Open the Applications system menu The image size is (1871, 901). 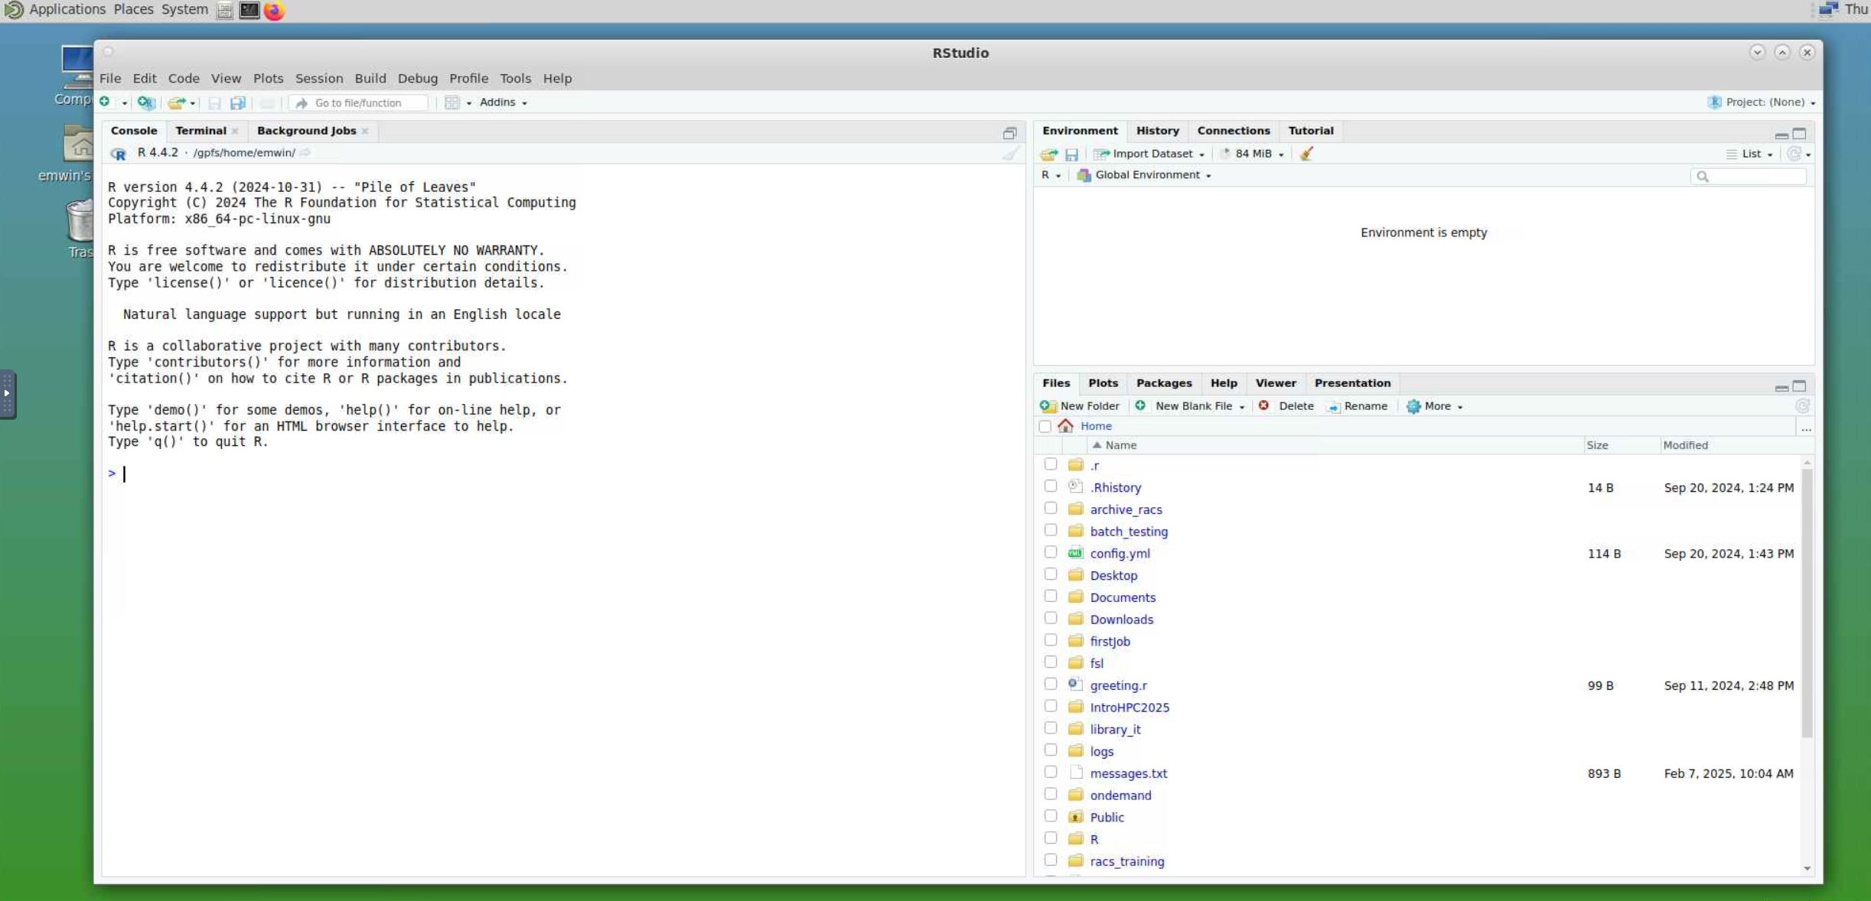click(67, 10)
